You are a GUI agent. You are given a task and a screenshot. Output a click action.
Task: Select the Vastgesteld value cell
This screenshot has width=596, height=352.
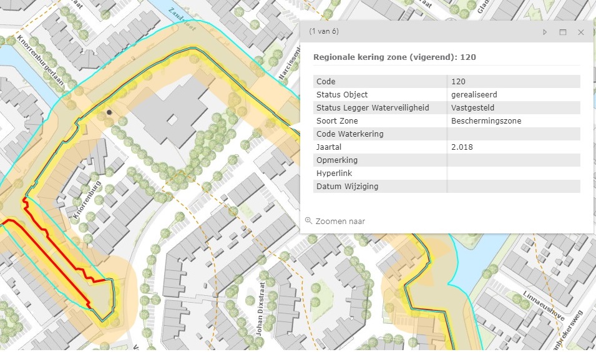[514, 107]
